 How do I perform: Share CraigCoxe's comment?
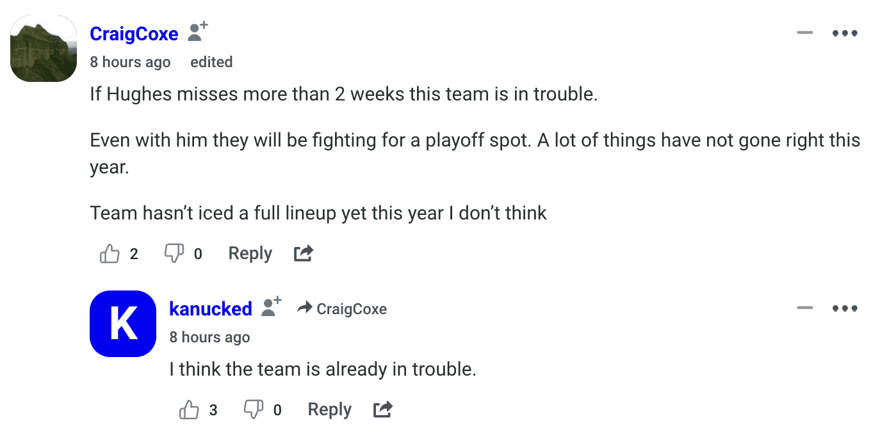coord(303,254)
